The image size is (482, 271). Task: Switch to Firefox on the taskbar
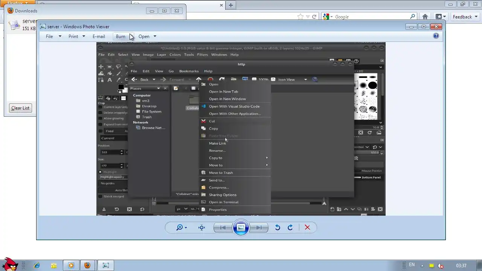click(x=88, y=265)
